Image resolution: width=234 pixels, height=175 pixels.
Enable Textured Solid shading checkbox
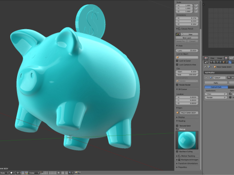coord(177,125)
